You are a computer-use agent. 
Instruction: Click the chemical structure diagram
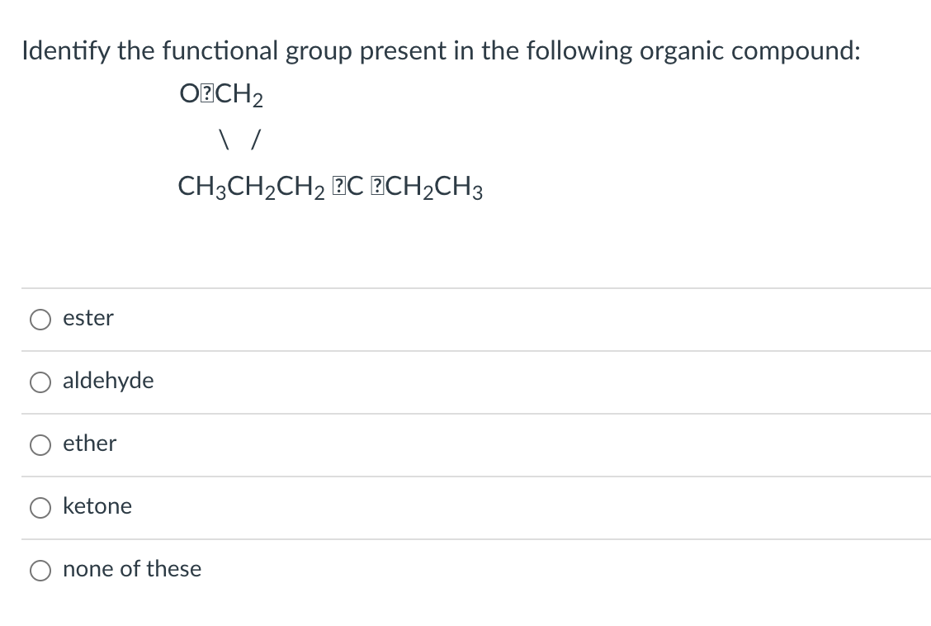pyautogui.click(x=330, y=140)
